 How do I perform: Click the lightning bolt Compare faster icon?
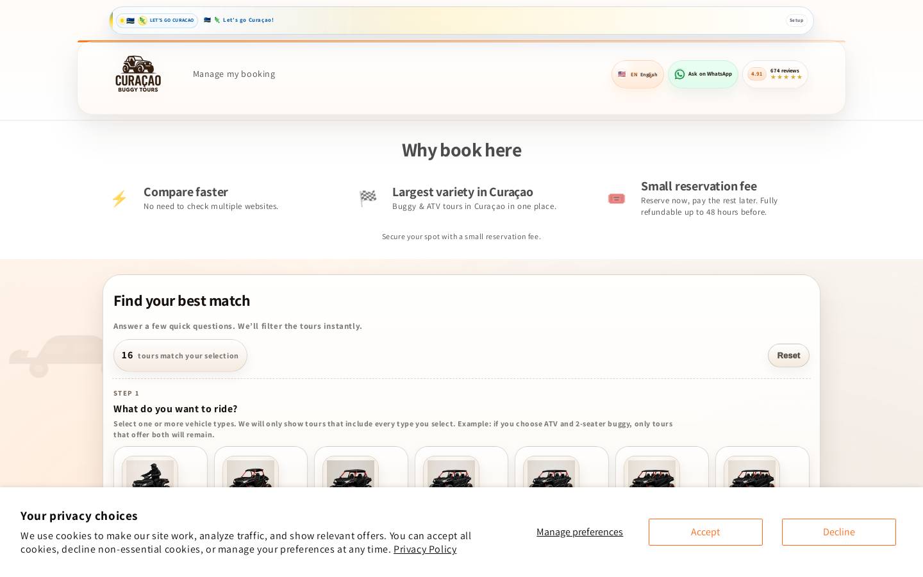pyautogui.click(x=119, y=199)
